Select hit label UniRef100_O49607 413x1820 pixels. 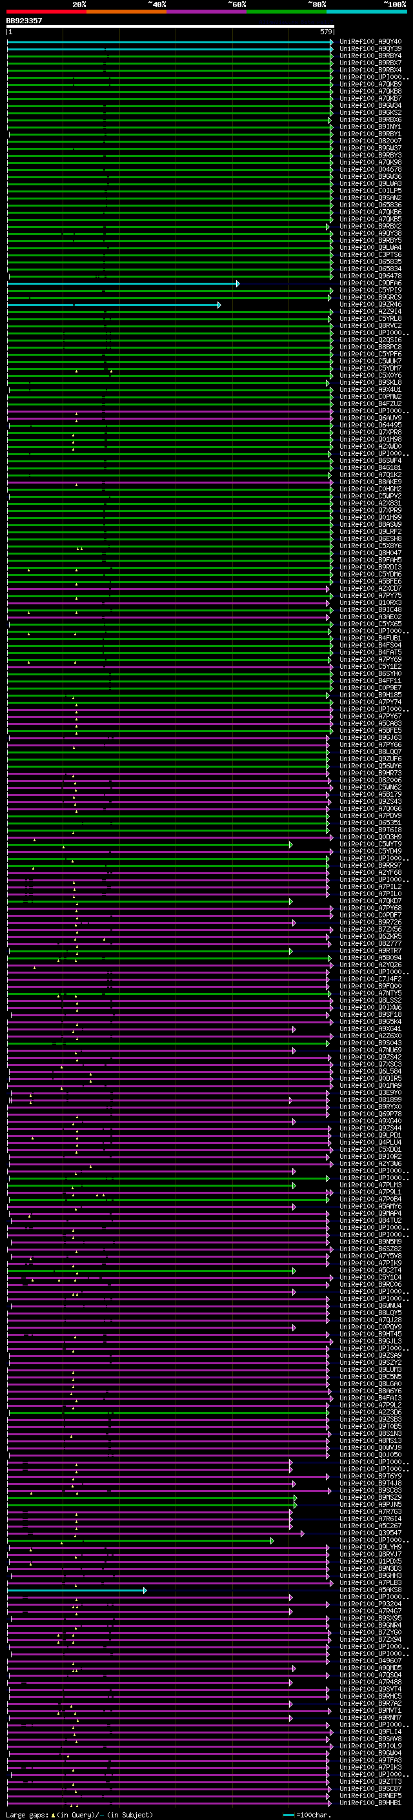[x=370, y=1661]
